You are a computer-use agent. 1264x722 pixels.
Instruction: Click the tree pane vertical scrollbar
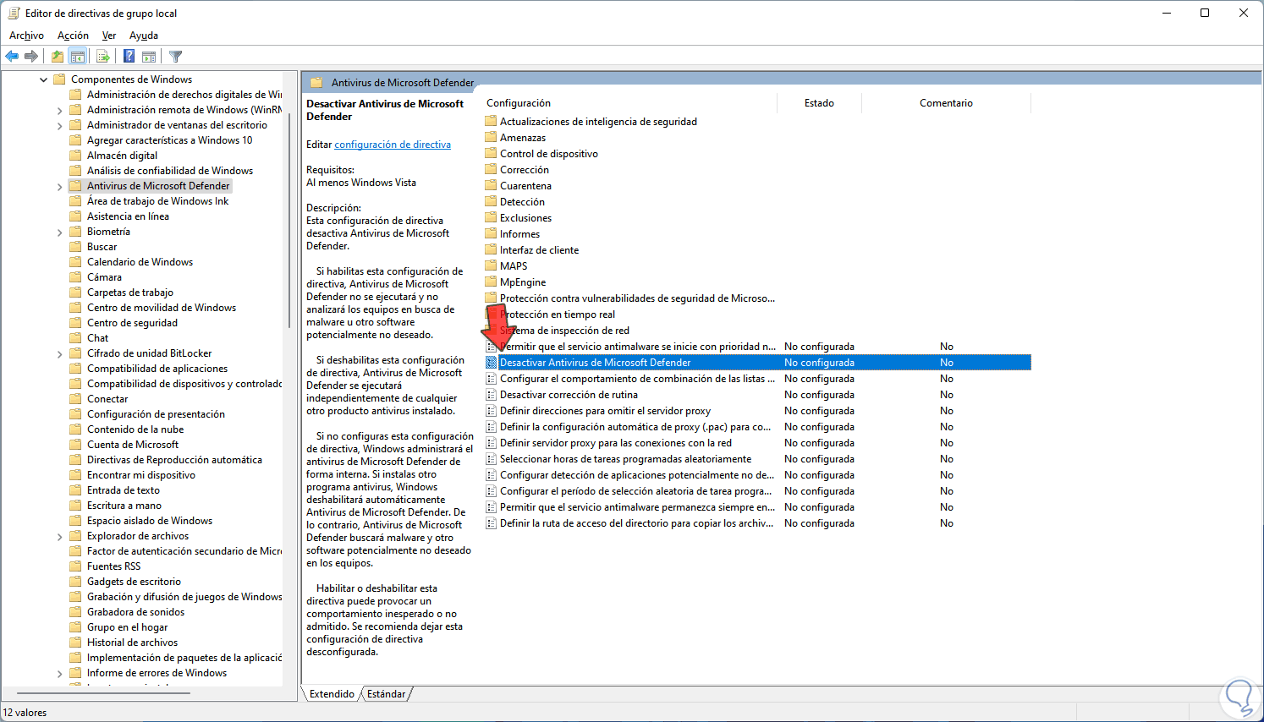click(289, 220)
